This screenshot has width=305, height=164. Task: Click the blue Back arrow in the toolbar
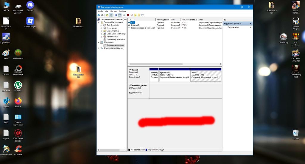tap(99, 15)
